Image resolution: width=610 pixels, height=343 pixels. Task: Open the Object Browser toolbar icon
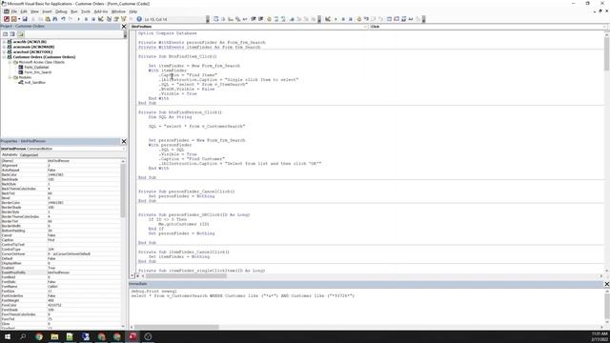[x=124, y=19]
